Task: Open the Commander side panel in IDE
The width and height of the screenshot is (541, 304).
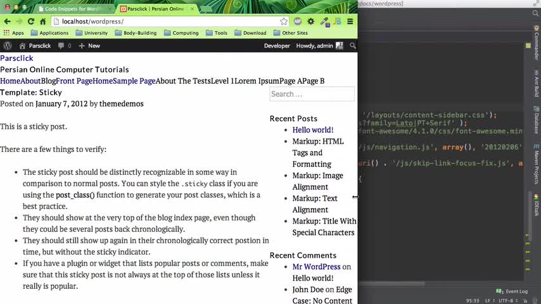Action: click(x=536, y=42)
